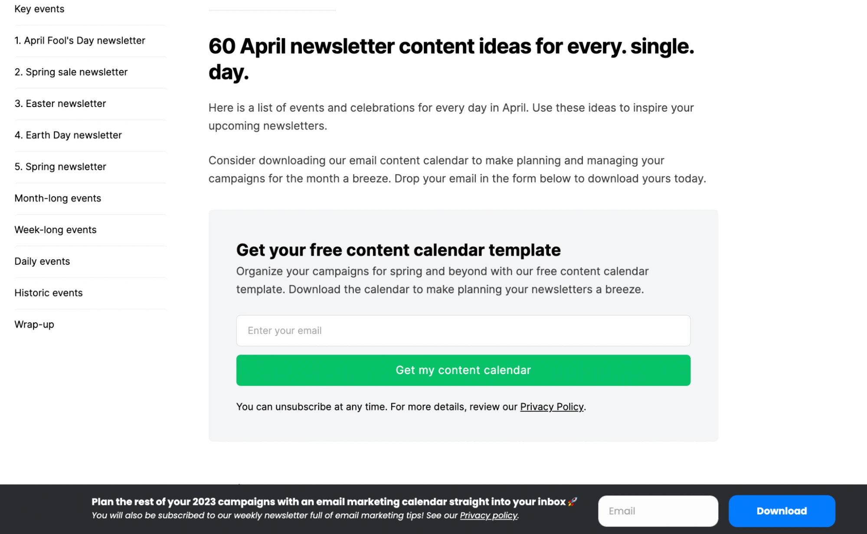Go to the Historic events section
Screen dimensions: 867x534
(49, 293)
